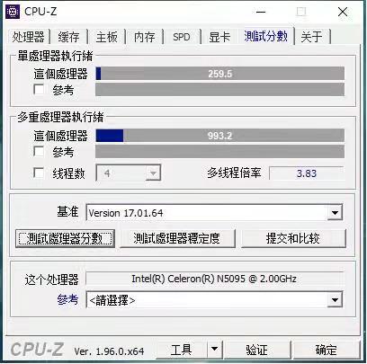Open the 内存 tab
The width and height of the screenshot is (367, 364).
(x=144, y=37)
